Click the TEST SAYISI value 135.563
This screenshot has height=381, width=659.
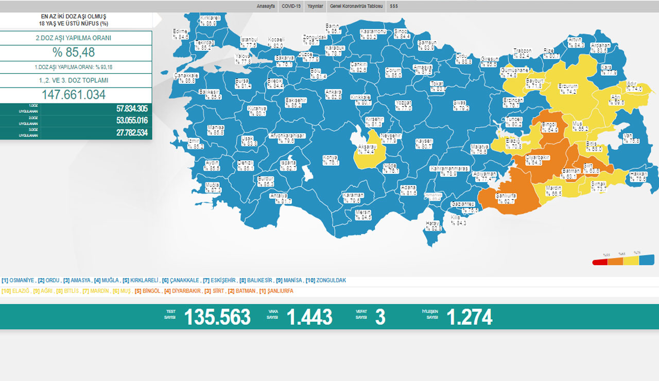217,317
